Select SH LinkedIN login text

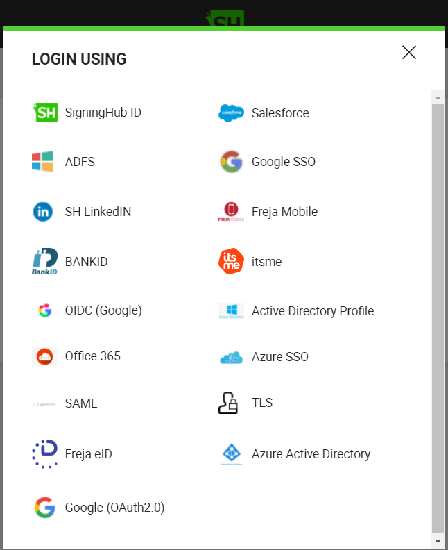(98, 212)
